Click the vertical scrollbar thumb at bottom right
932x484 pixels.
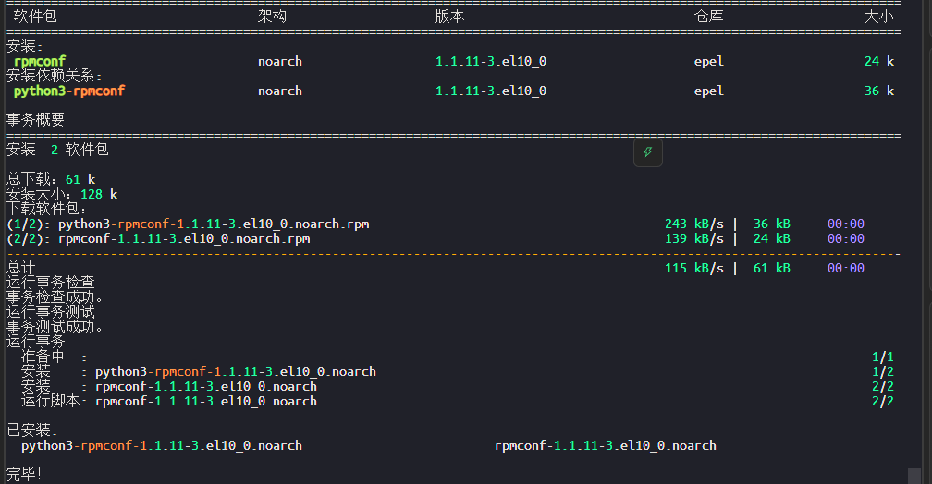click(x=914, y=476)
